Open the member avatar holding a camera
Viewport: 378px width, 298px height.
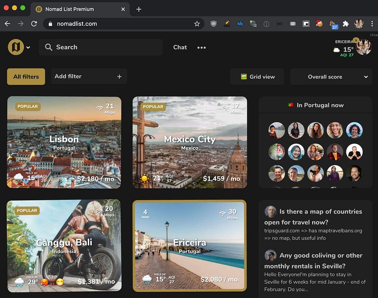point(315,173)
